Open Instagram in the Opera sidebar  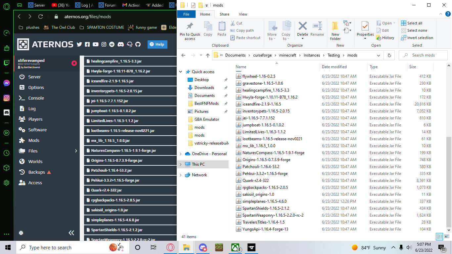[6, 98]
